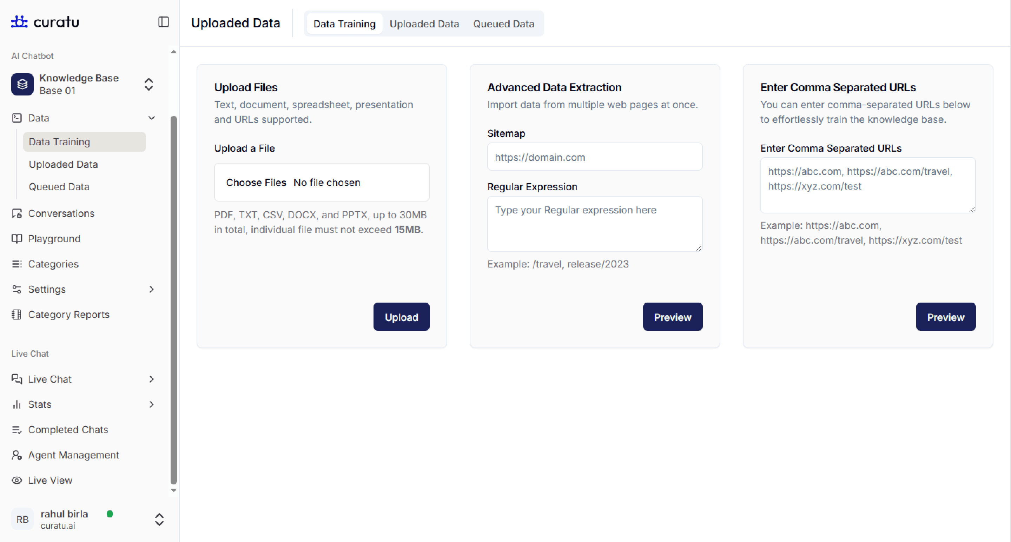Collapse the sidebar with the panel icon
Viewport: 1011px width, 542px height.
163,21
